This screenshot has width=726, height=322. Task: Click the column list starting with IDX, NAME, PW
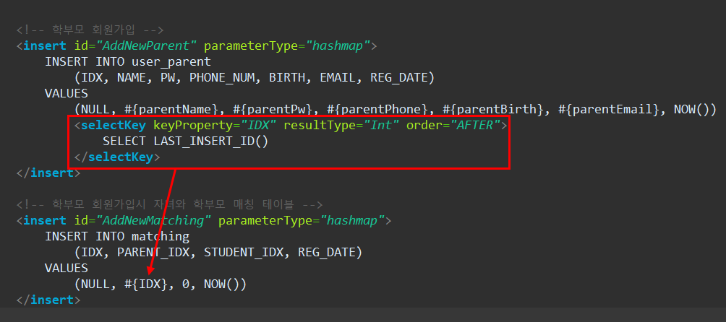(255, 78)
